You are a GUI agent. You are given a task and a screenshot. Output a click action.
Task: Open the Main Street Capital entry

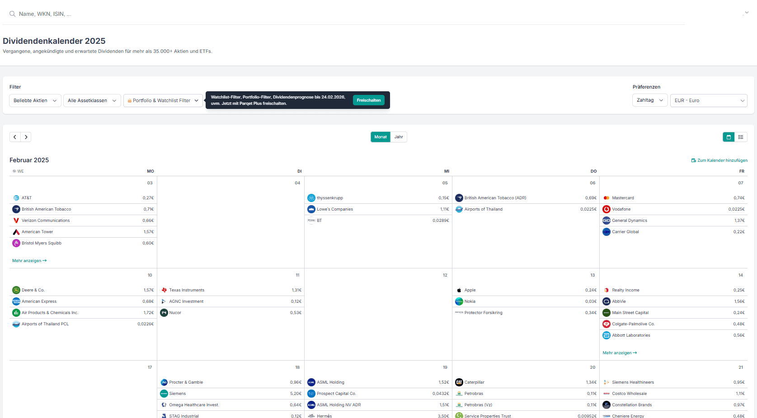coord(673,313)
